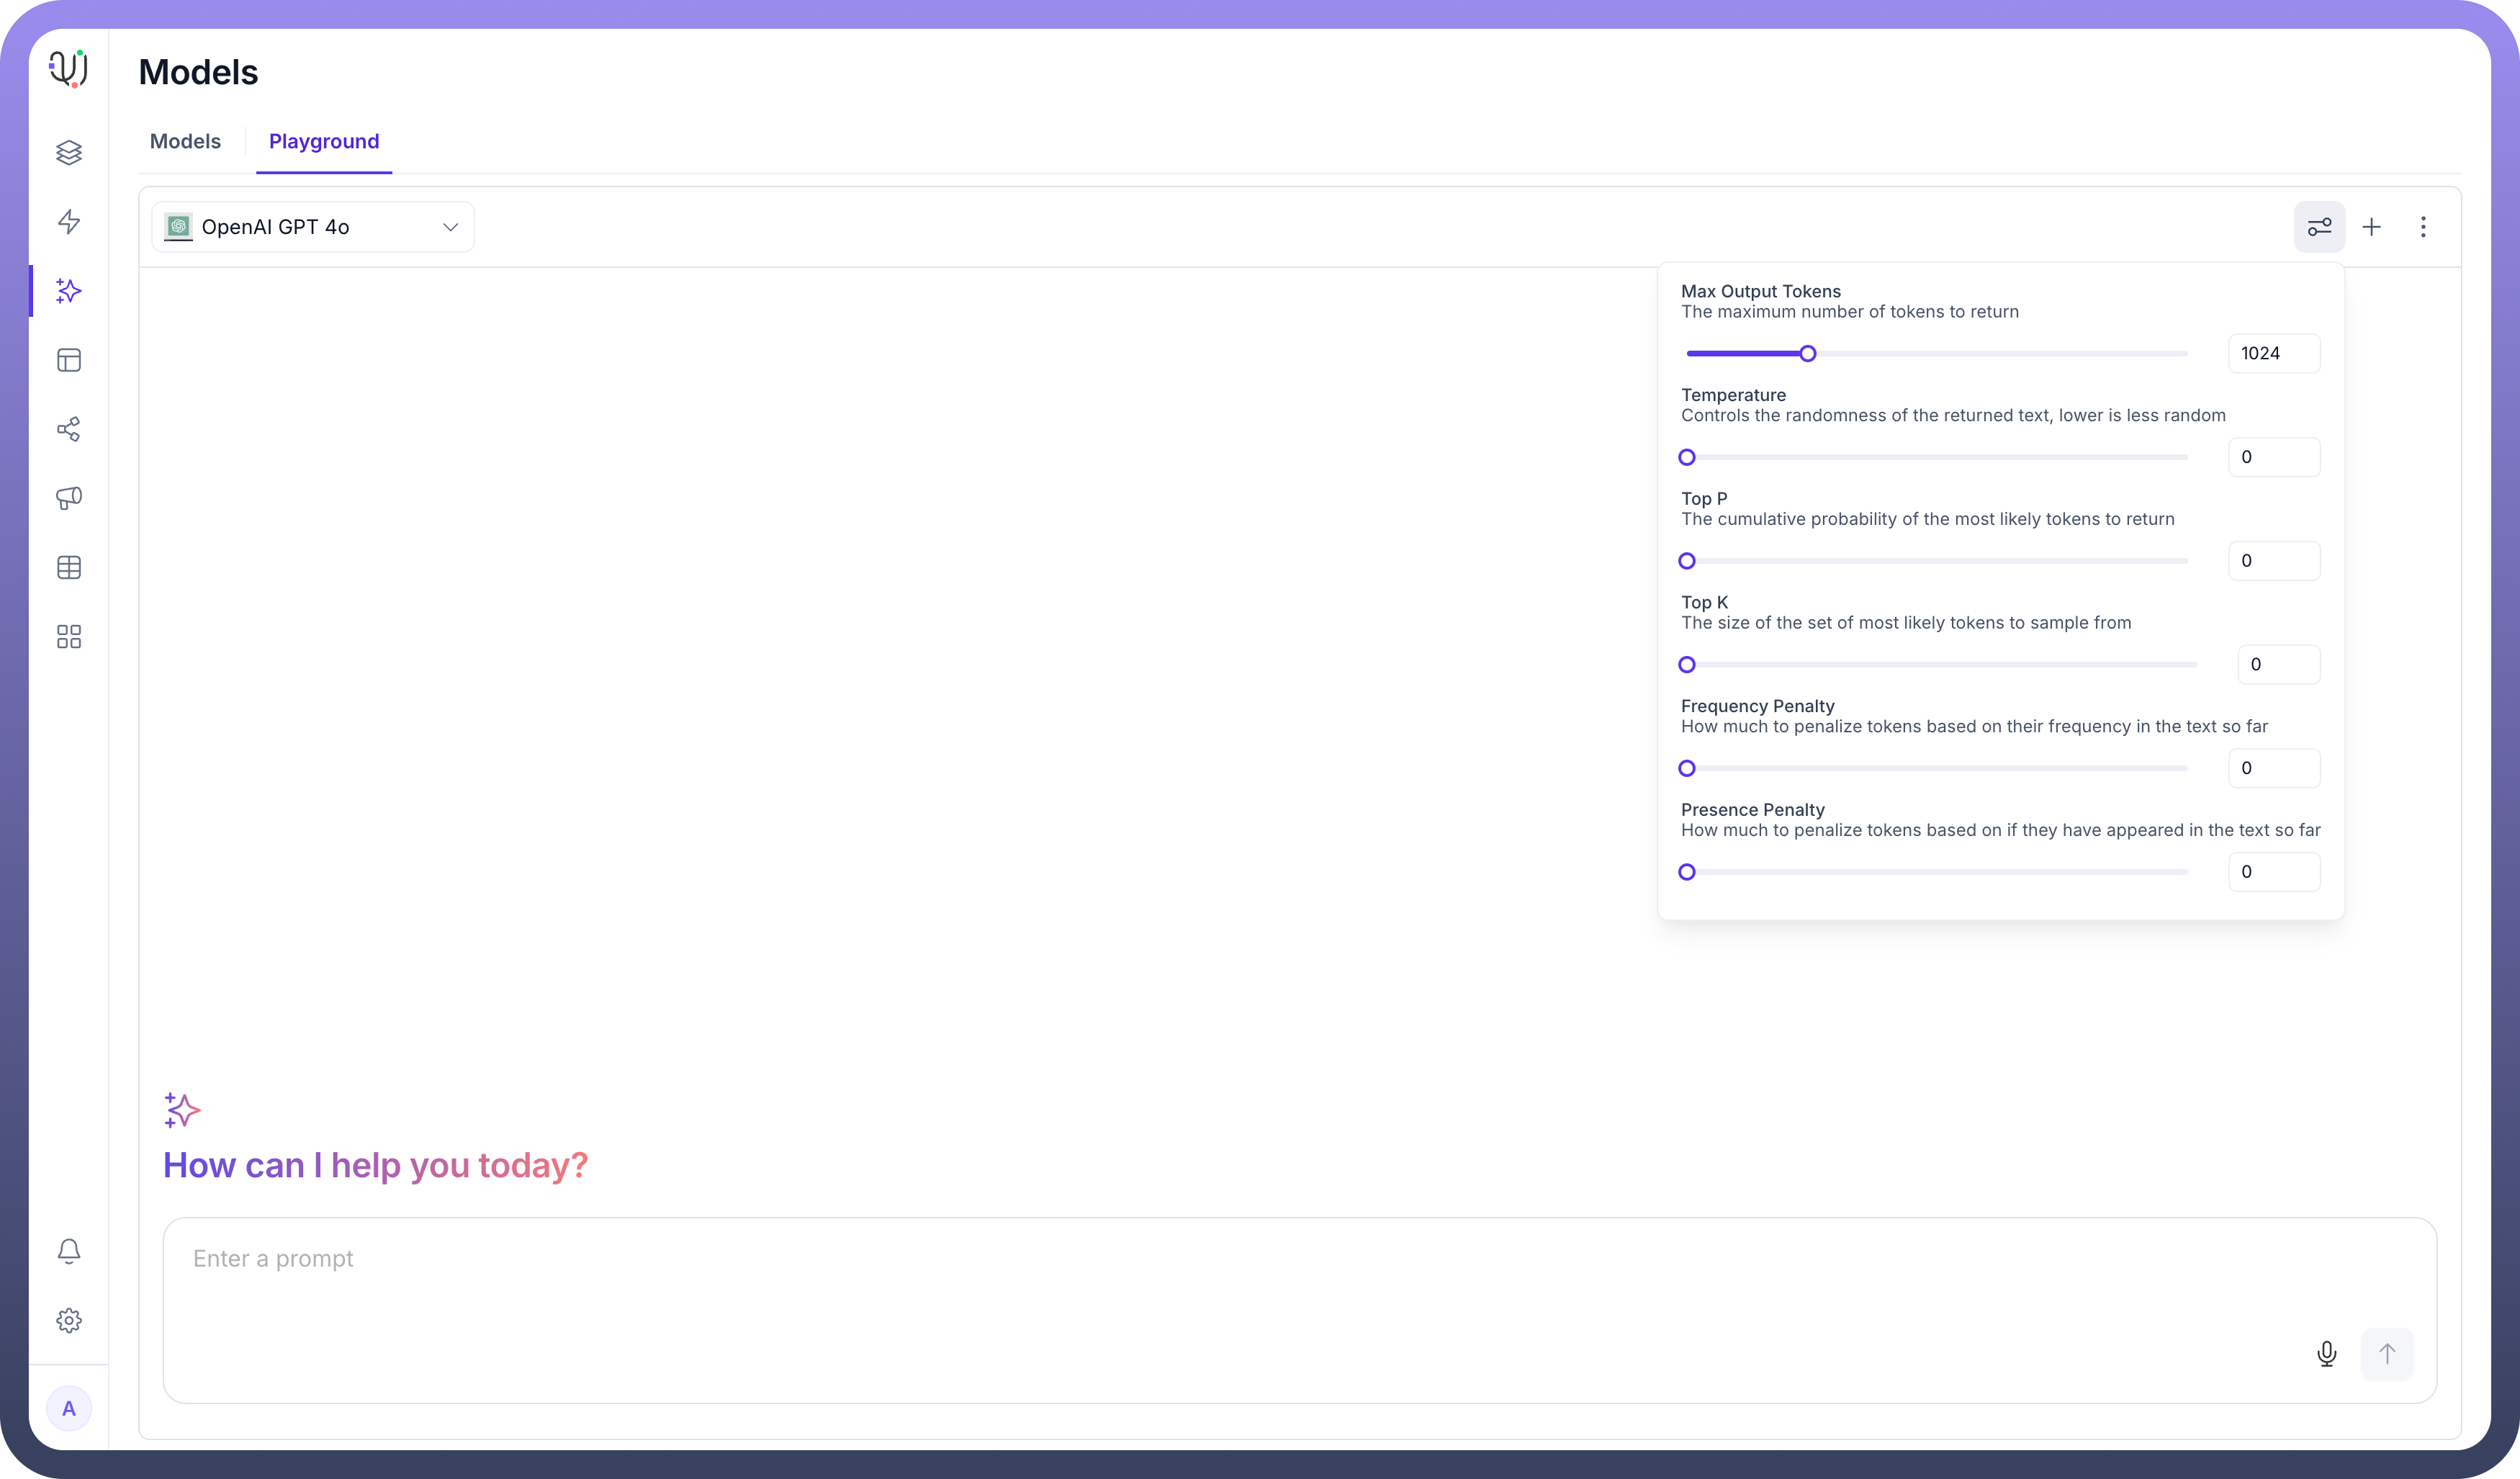
Task: Expand the OpenAI GPT 4o model dropdown
Action: tap(312, 227)
